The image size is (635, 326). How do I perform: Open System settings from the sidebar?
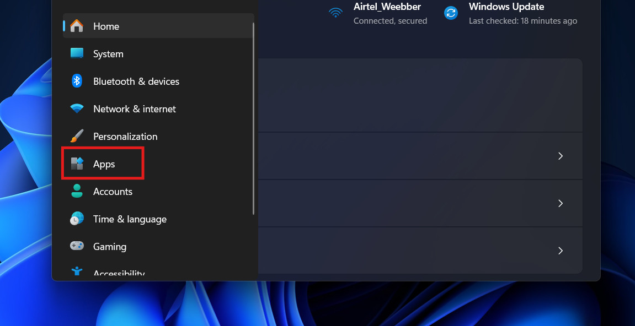point(108,53)
